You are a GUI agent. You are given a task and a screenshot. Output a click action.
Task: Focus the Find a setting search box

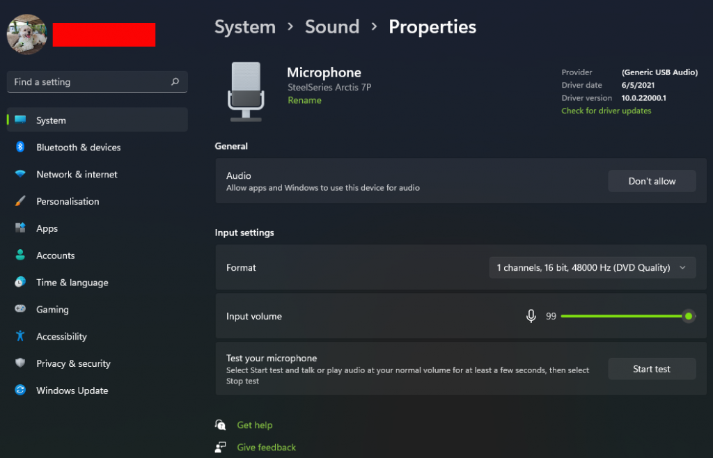(x=97, y=82)
